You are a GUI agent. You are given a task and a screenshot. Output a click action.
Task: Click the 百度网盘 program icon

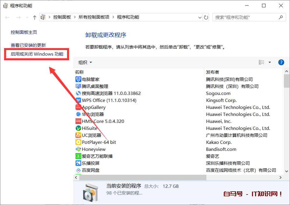coord(78,170)
